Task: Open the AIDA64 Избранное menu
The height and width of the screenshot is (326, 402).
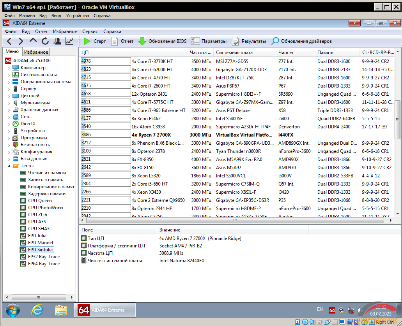Action: click(x=65, y=31)
